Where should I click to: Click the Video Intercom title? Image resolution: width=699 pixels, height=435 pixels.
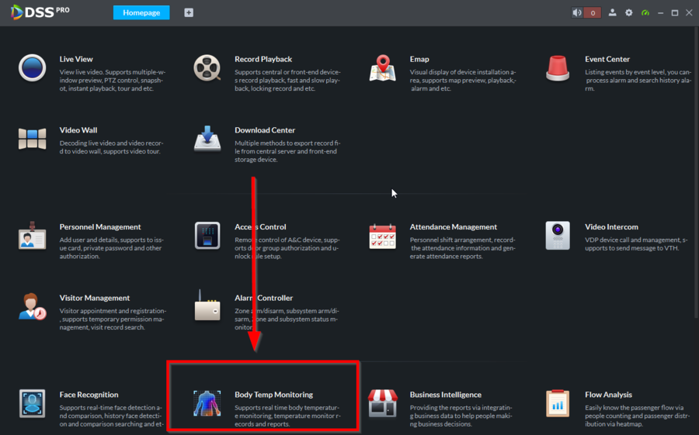pyautogui.click(x=612, y=227)
